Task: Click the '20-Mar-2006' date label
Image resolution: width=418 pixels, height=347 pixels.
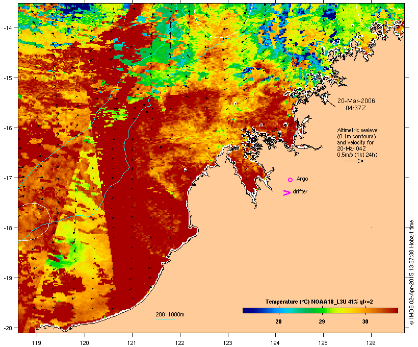Action: coord(356,101)
